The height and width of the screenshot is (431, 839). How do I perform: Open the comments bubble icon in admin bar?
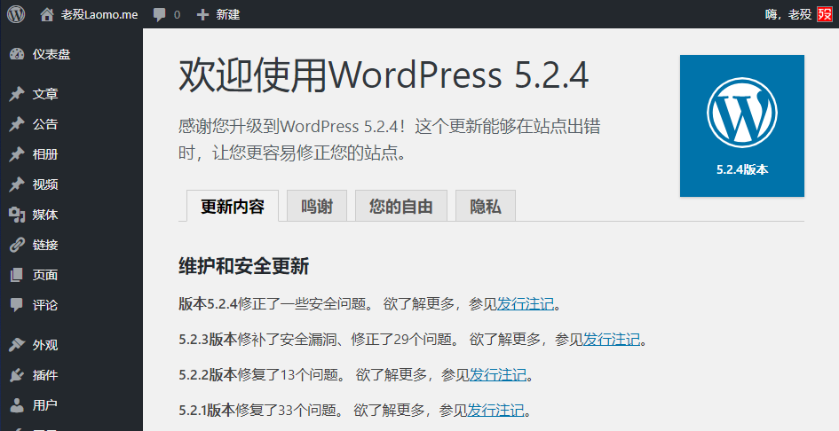[x=159, y=14]
